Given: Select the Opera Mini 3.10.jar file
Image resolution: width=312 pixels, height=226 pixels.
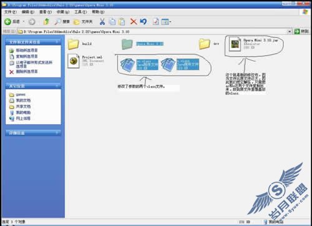Looking at the screenshot, I should [x=253, y=44].
